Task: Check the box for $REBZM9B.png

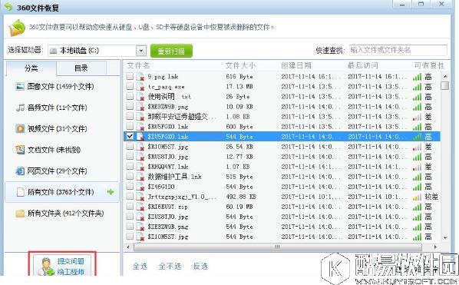Action: point(130,106)
